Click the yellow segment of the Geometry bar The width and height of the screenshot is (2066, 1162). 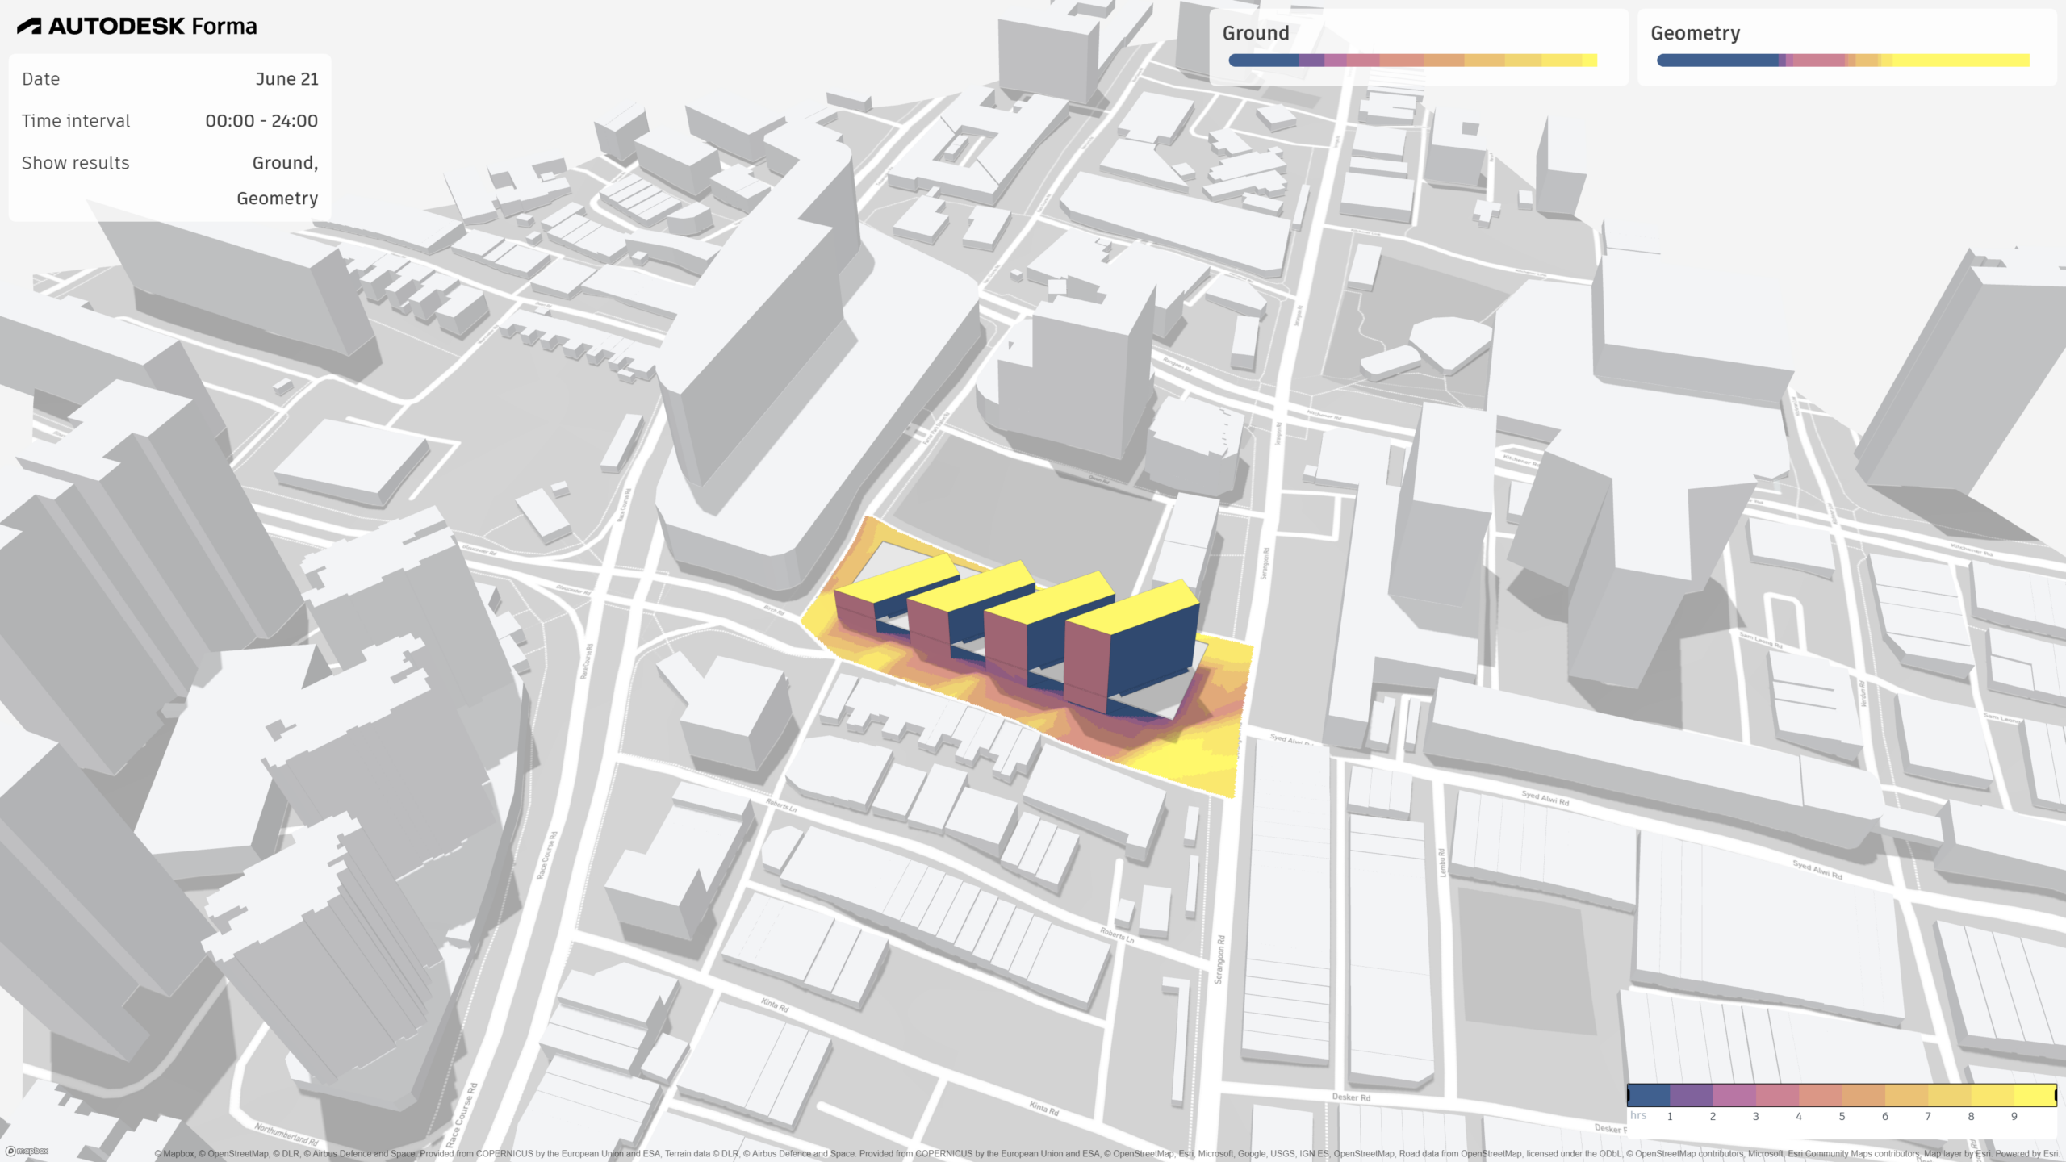1961,61
